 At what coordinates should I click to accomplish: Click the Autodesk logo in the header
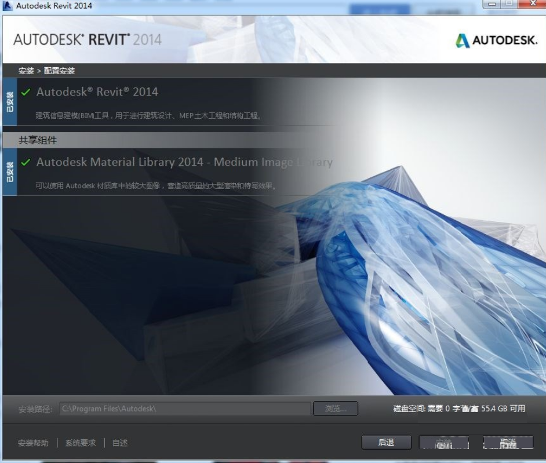click(x=497, y=41)
